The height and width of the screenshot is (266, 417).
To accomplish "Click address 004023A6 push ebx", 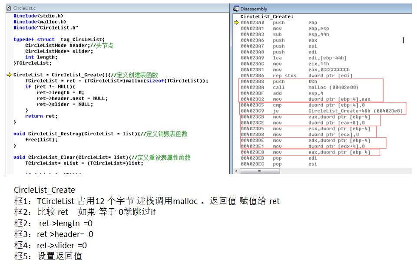I will point(279,40).
